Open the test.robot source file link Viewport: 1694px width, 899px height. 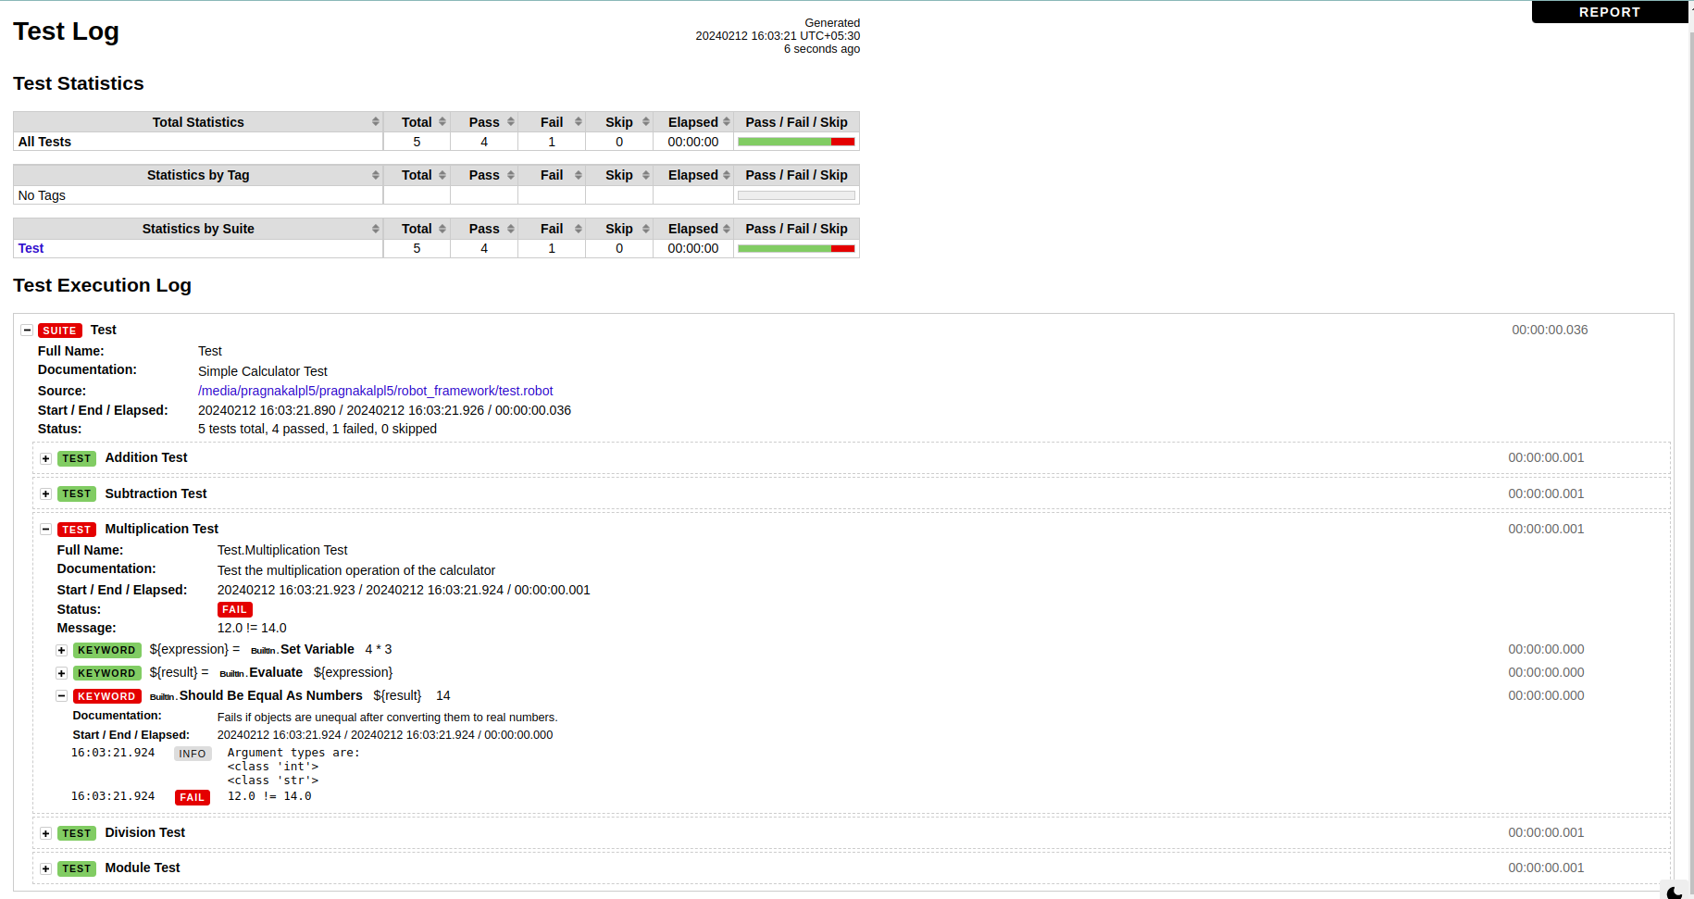(375, 391)
